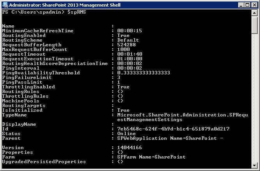
Task: Click the $spRMS command text at the prompt
Action: tap(77, 12)
